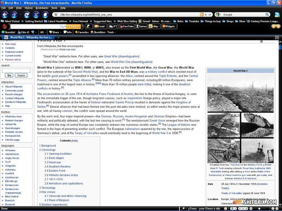Screen dimensions: 282x211
Task: Open the Gavrilo Princip link
Action: click(124, 102)
